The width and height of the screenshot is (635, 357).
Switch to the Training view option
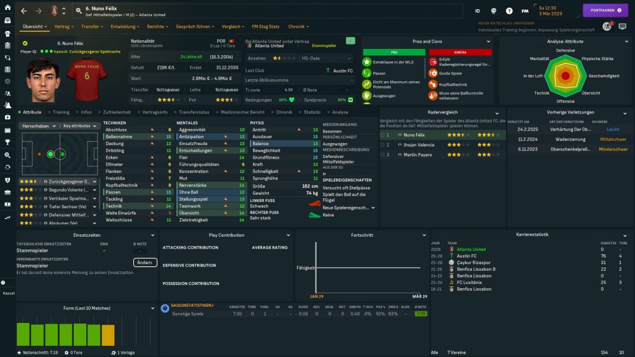tap(61, 112)
